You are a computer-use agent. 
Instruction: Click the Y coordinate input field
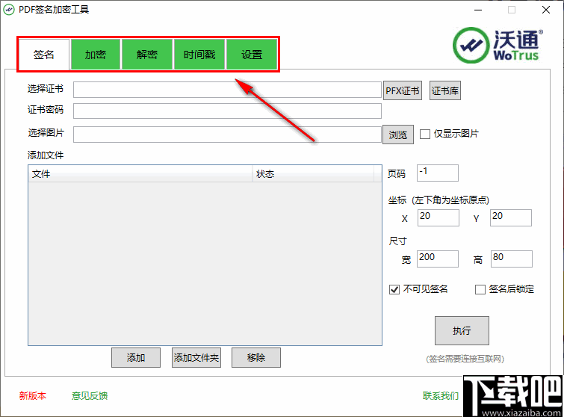(511, 217)
